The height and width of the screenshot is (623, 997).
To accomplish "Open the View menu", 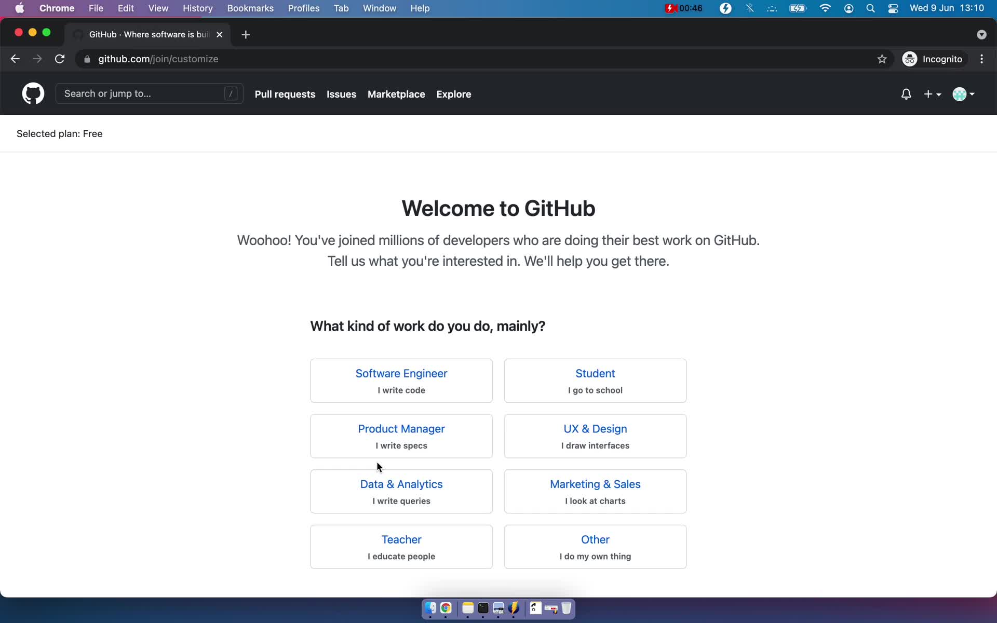I will [158, 8].
